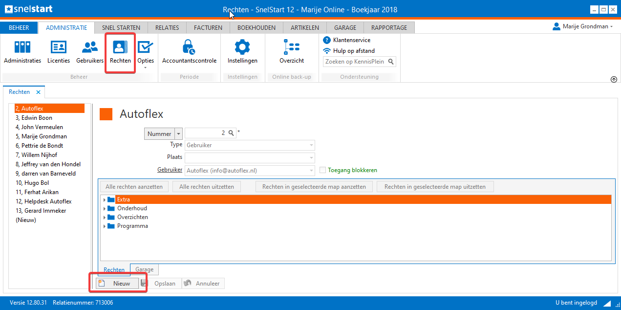Enable the Toegang blokkeren checkbox
Screen dimensions: 621x310
pos(323,170)
